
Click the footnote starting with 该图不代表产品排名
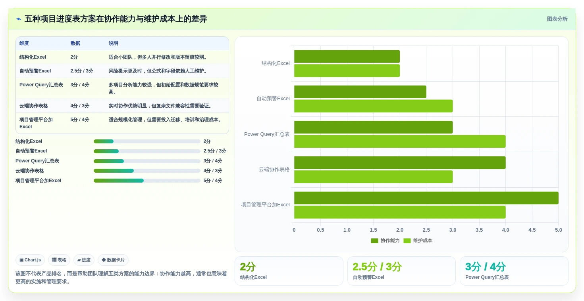[x=121, y=278]
